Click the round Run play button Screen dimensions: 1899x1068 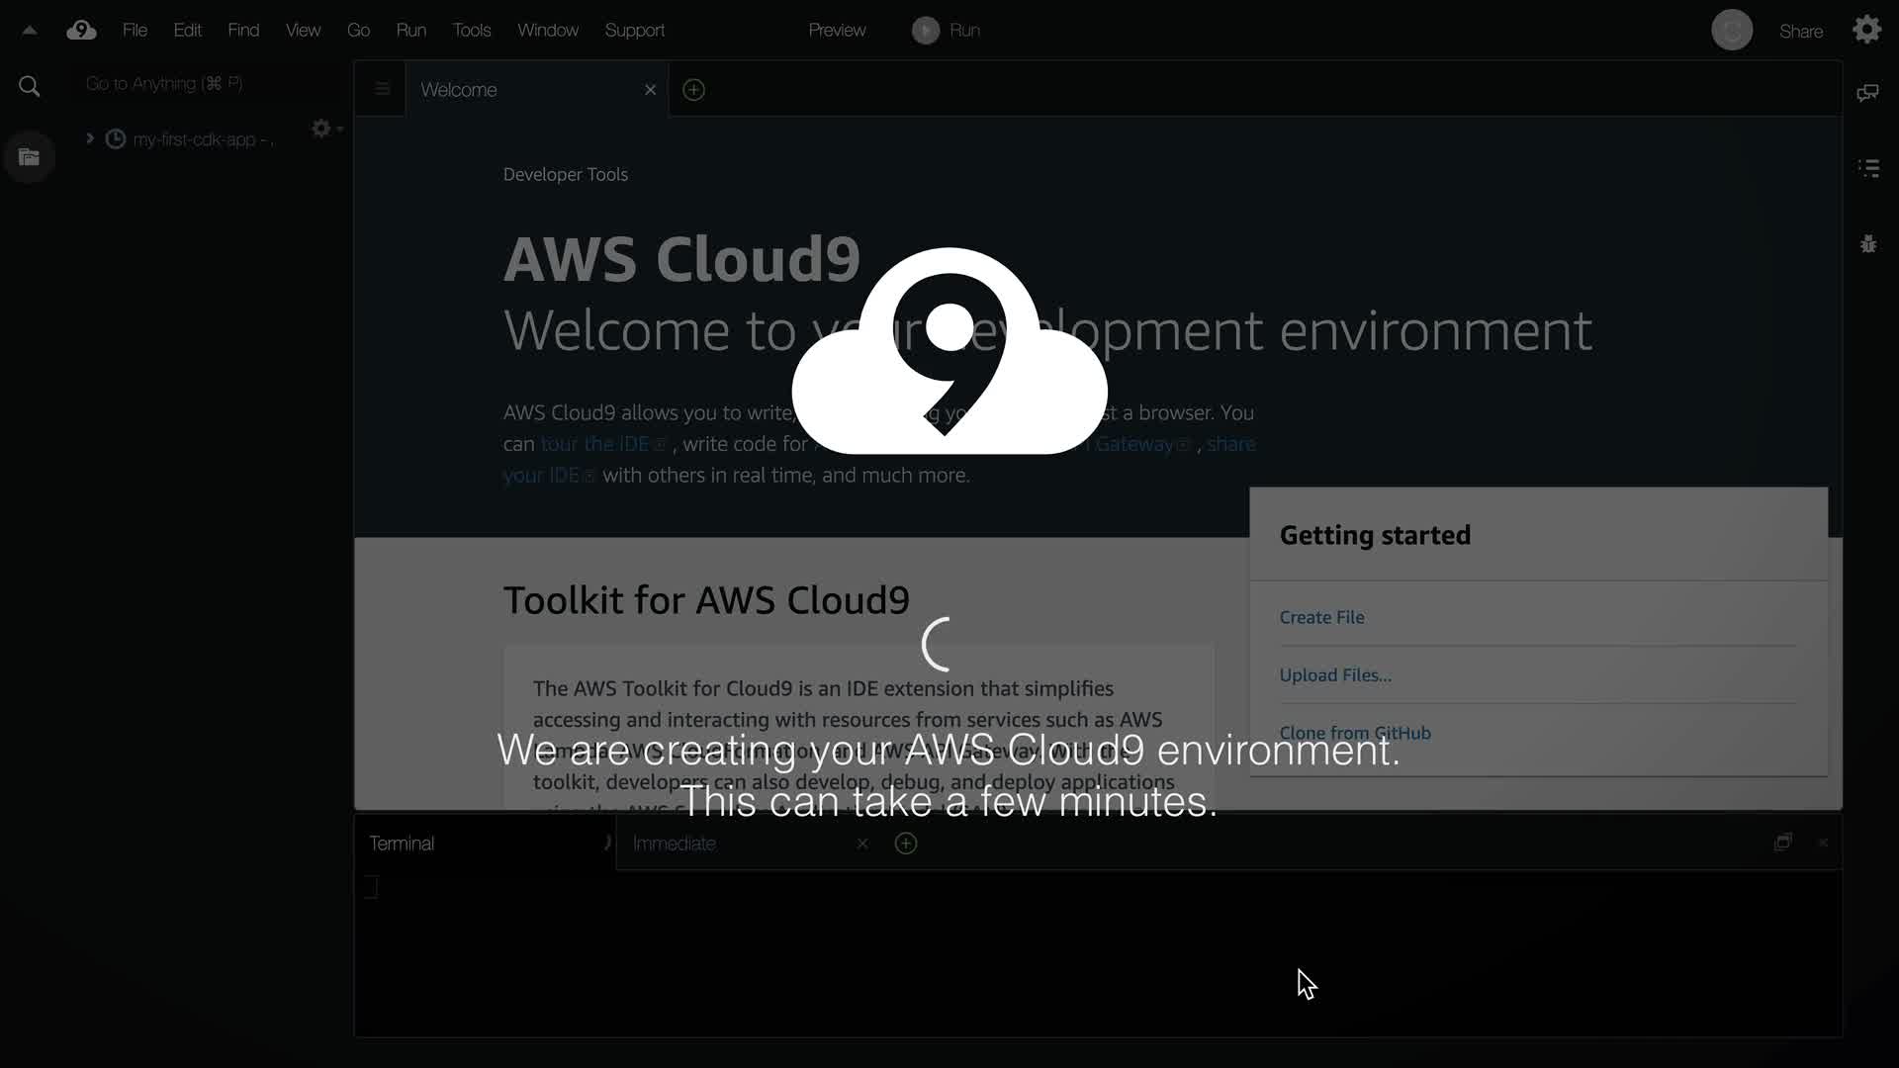coord(926,31)
